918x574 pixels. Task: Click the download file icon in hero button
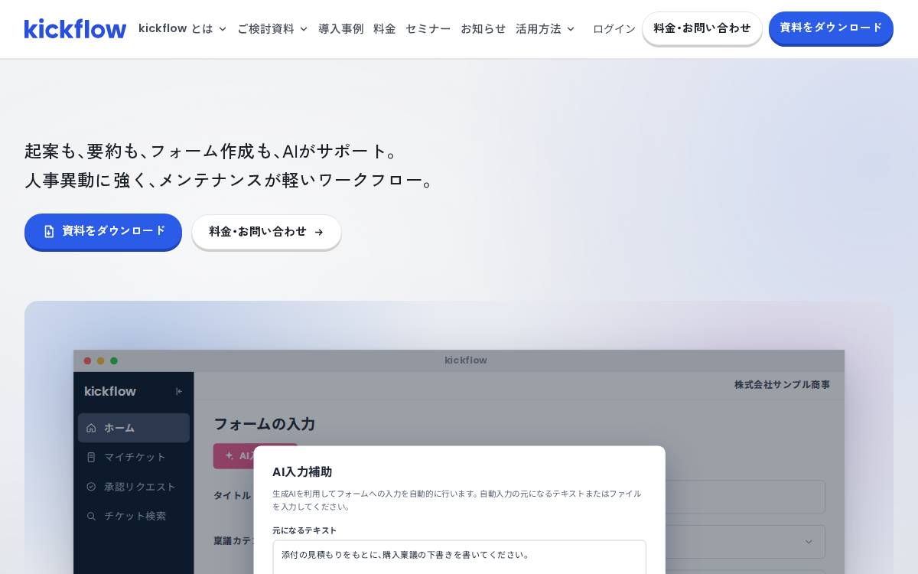pos(50,231)
